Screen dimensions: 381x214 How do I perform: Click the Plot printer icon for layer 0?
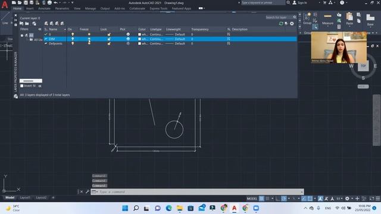[x=128, y=34]
